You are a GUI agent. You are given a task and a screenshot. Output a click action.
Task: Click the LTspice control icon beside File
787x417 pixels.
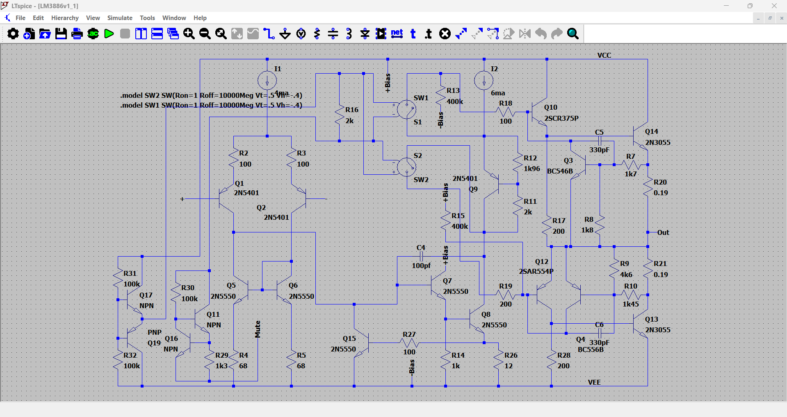tap(7, 18)
